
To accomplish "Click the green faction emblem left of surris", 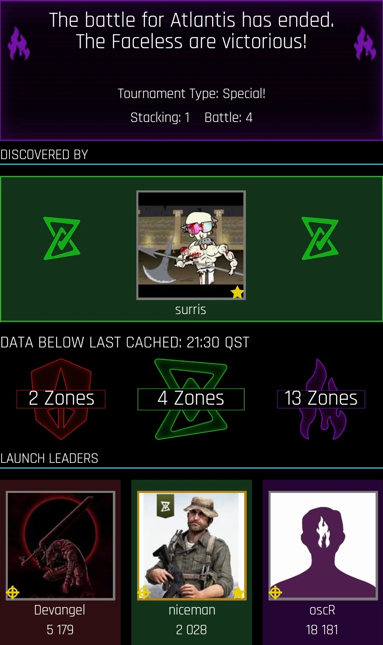I will (x=62, y=239).
